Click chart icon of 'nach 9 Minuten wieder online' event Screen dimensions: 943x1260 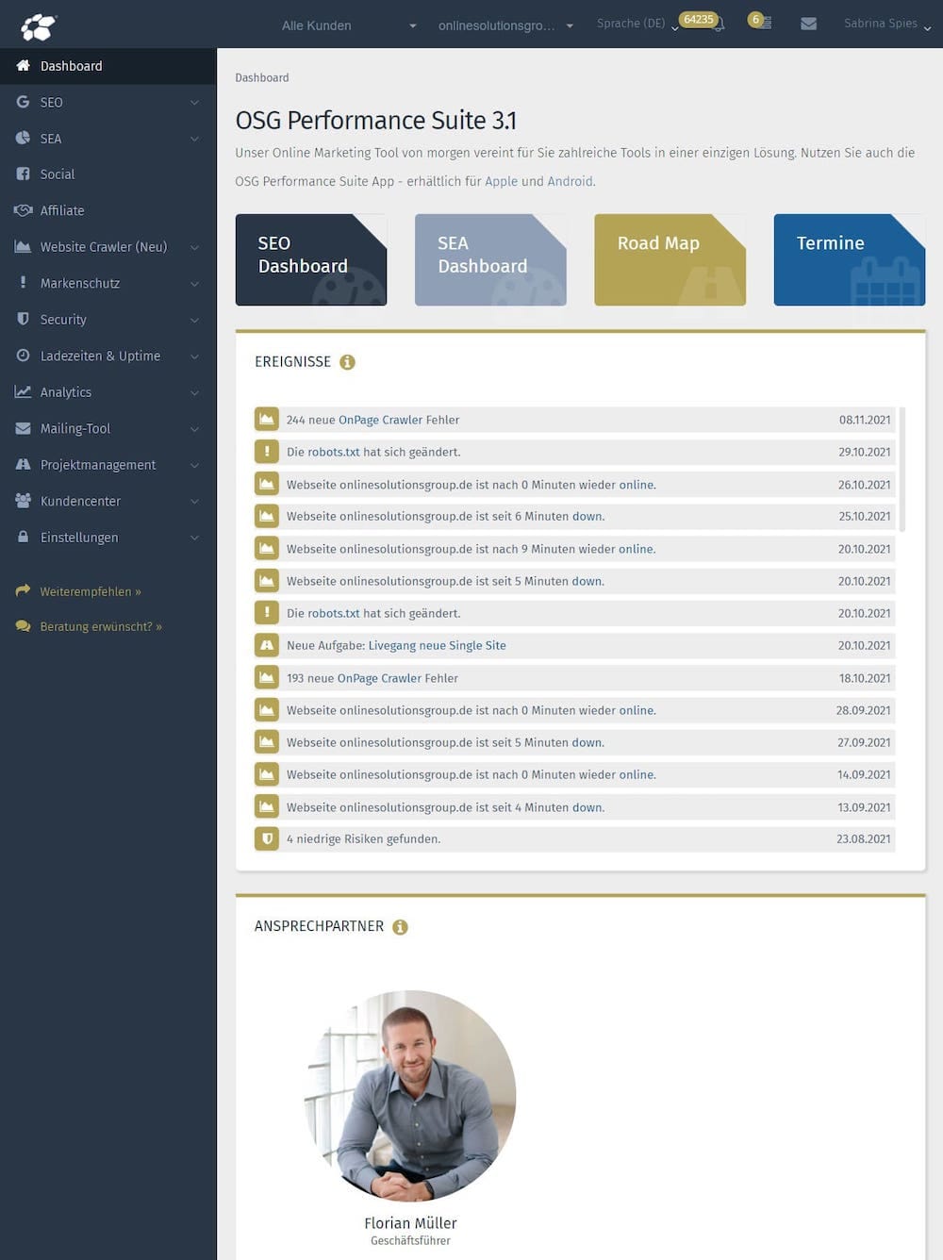tap(267, 549)
